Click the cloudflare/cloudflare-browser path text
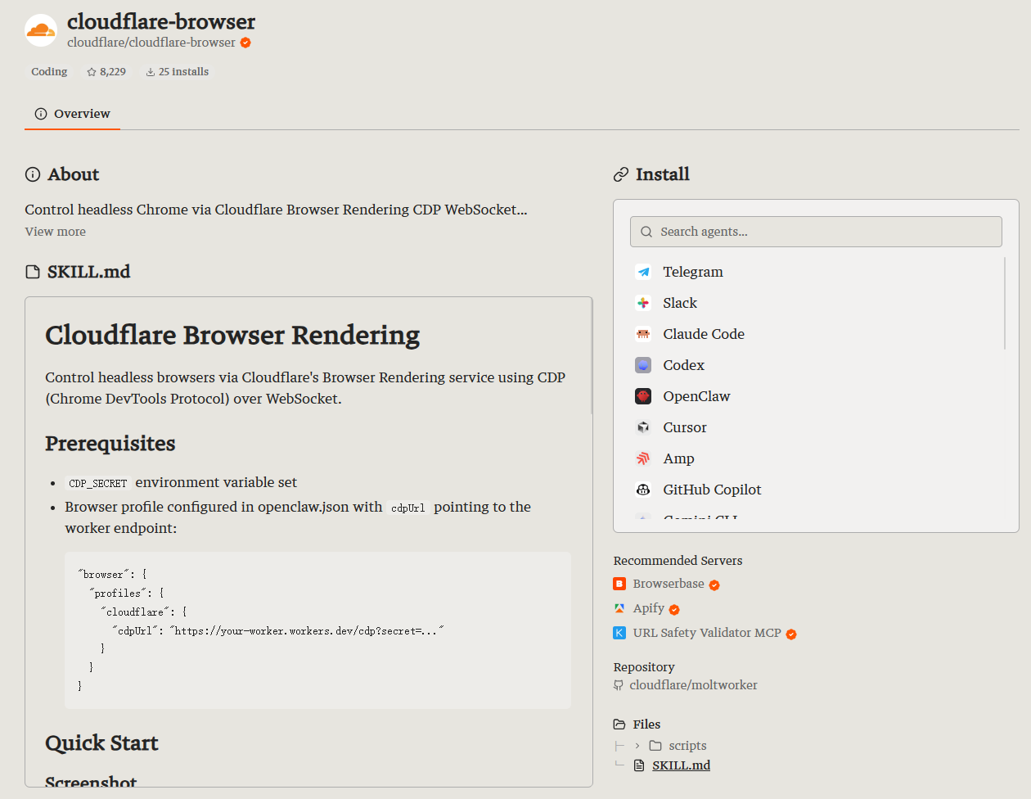Image resolution: width=1031 pixels, height=799 pixels. 151,43
